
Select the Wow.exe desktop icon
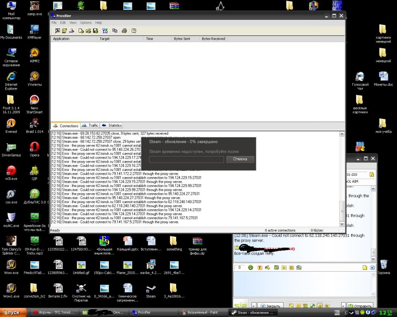pyautogui.click(x=11, y=267)
